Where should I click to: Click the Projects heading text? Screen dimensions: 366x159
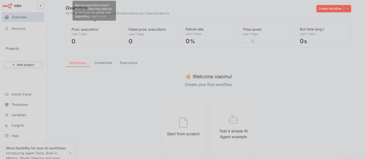pyautogui.click(x=13, y=49)
